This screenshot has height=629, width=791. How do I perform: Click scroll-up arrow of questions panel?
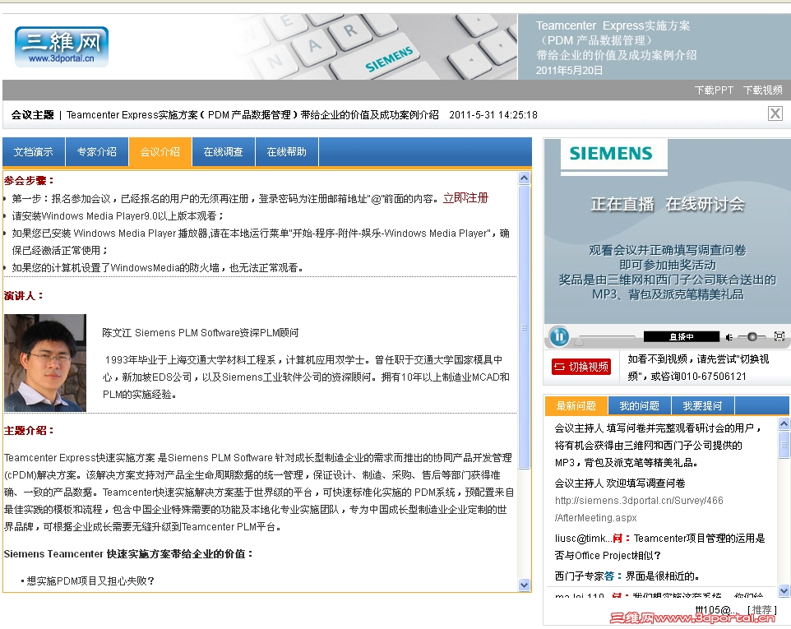784,423
